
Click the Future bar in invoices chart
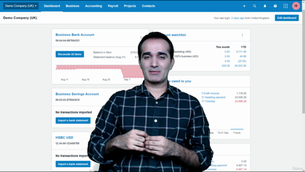point(237,129)
